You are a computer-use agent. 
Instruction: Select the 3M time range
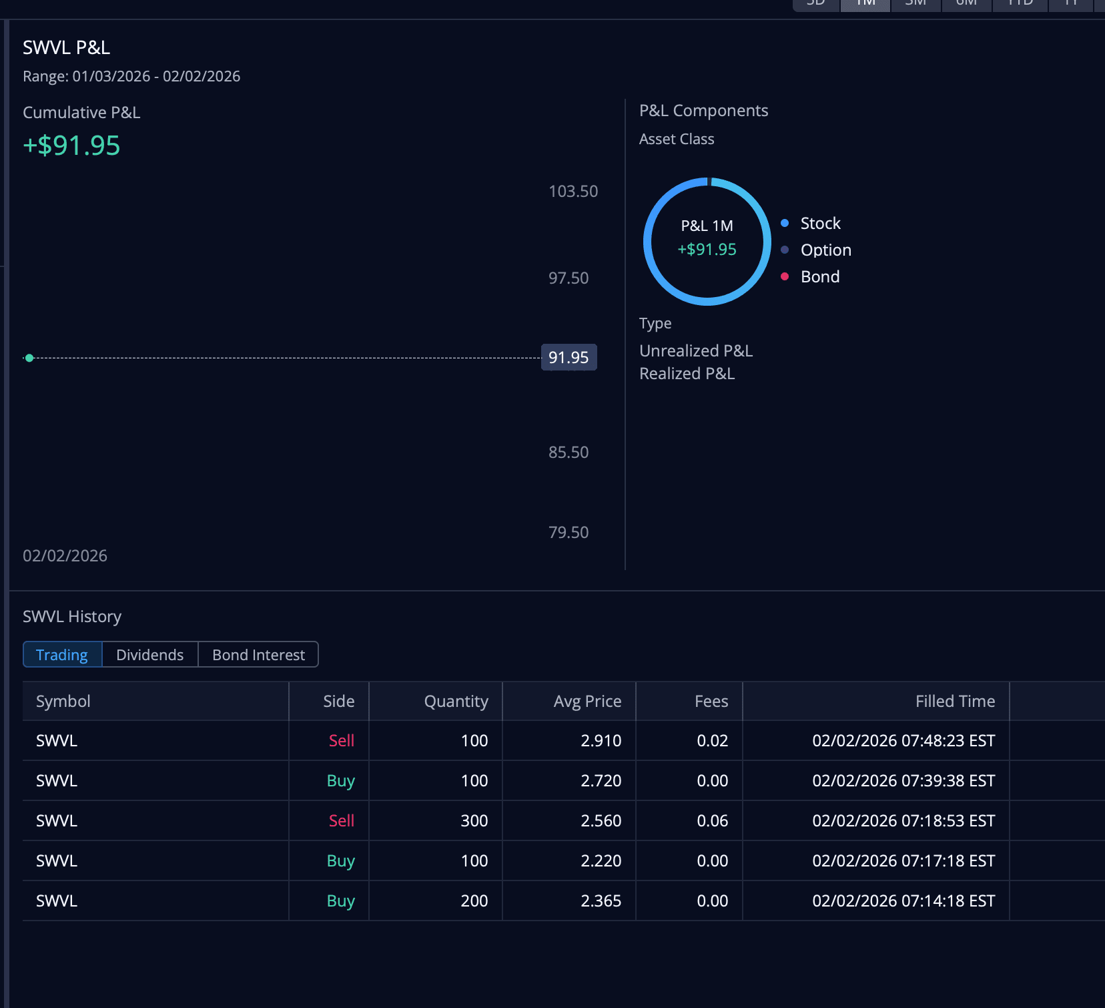(915, 4)
